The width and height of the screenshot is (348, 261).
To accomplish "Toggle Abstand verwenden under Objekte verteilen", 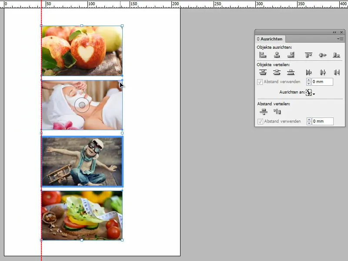I will (x=260, y=82).
